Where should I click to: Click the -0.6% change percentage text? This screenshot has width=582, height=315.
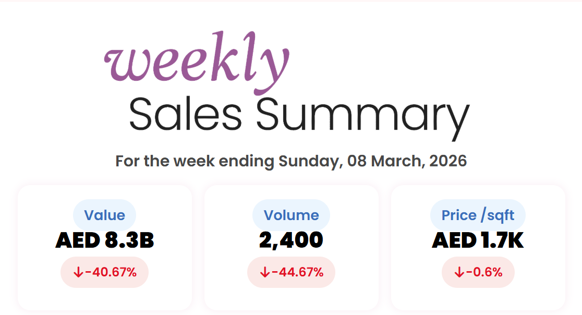point(483,272)
